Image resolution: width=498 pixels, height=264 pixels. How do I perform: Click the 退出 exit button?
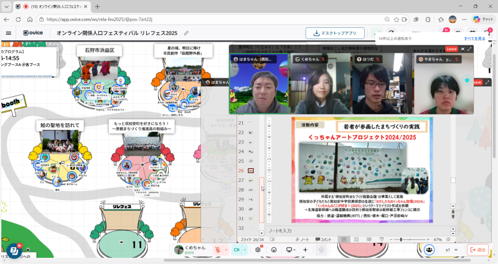tap(478, 250)
